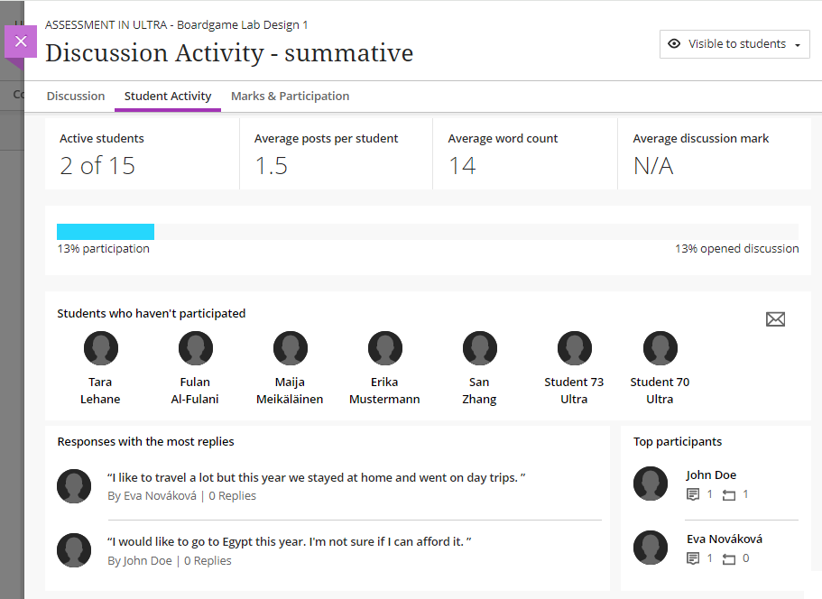Viewport: 822px width, 599px height.
Task: Close the panel with the purple X
Action: (21, 41)
